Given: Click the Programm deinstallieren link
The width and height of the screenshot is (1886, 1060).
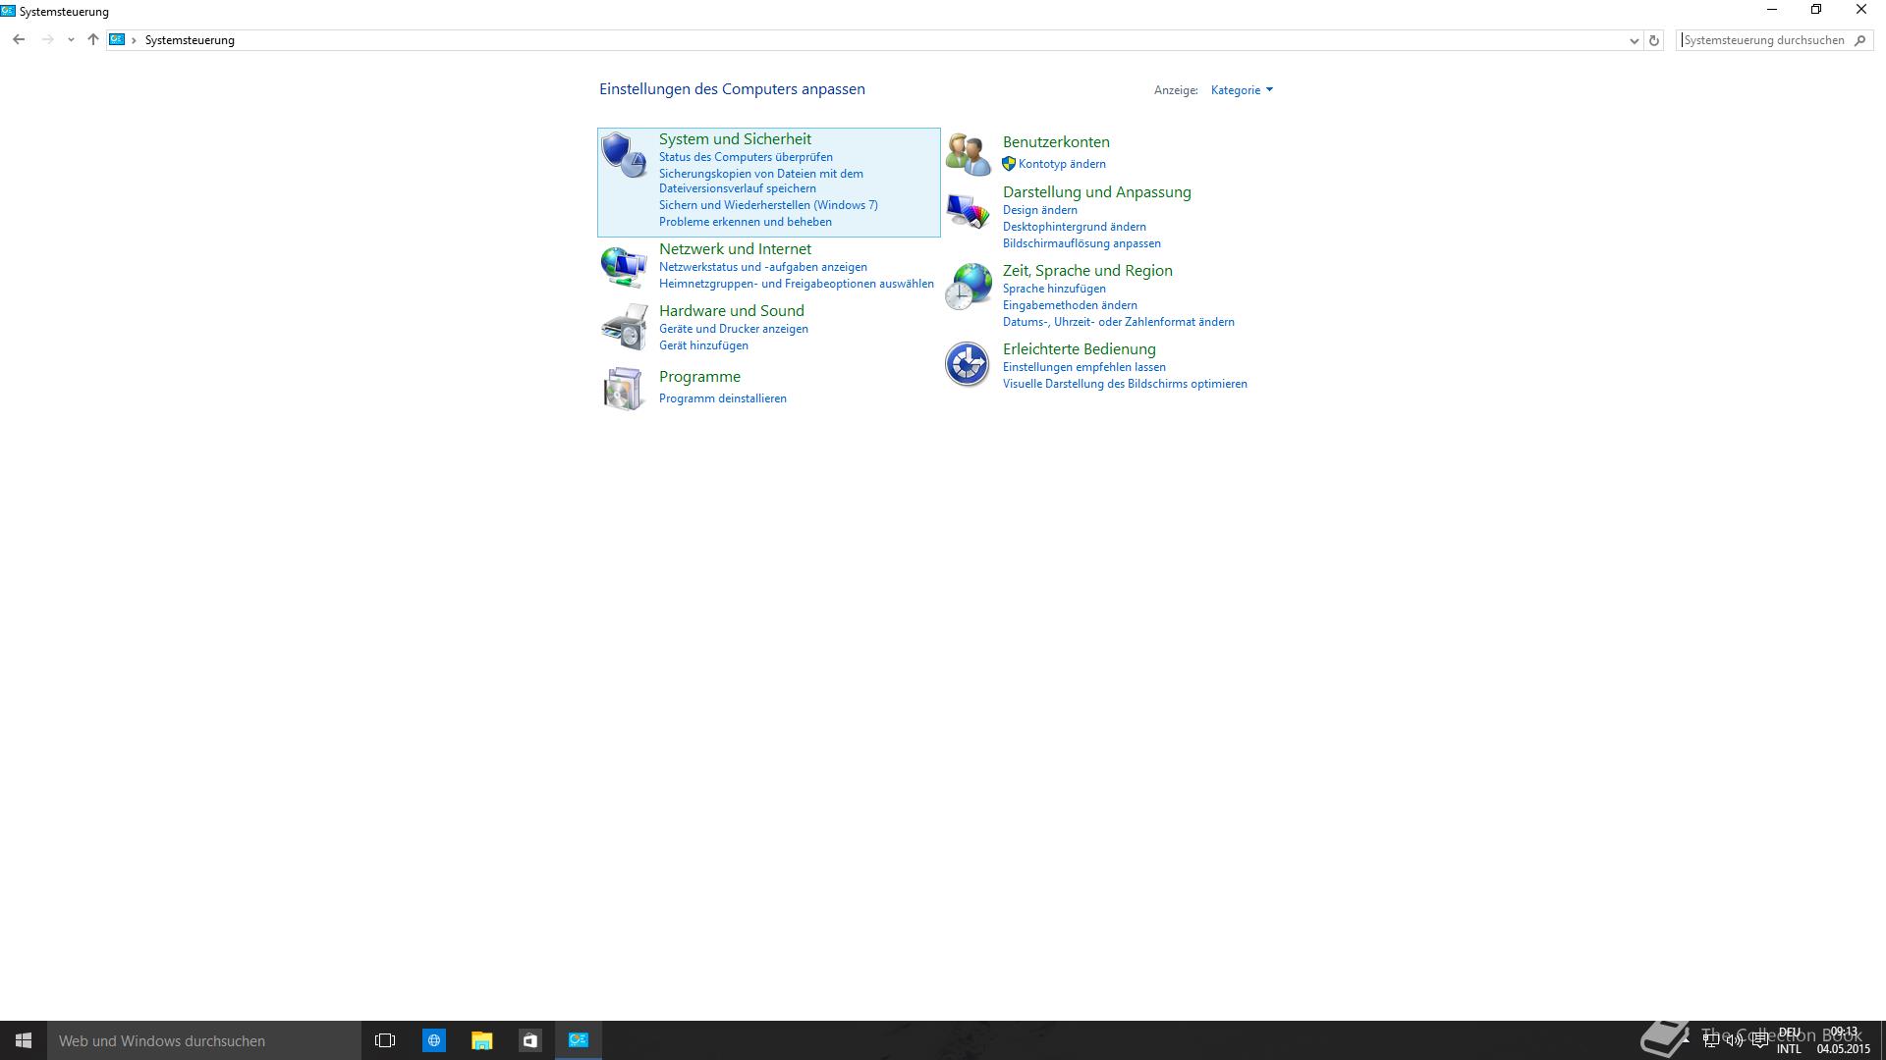Looking at the screenshot, I should point(722,398).
